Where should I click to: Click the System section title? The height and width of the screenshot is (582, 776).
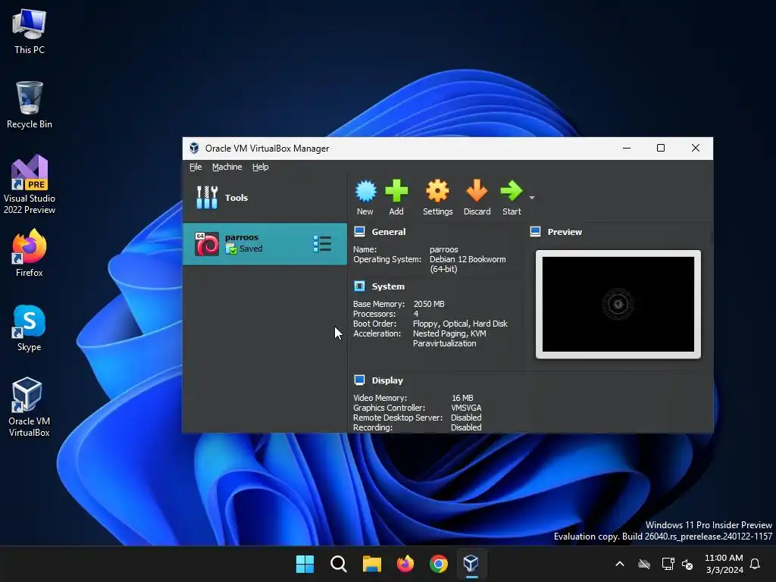tap(388, 286)
